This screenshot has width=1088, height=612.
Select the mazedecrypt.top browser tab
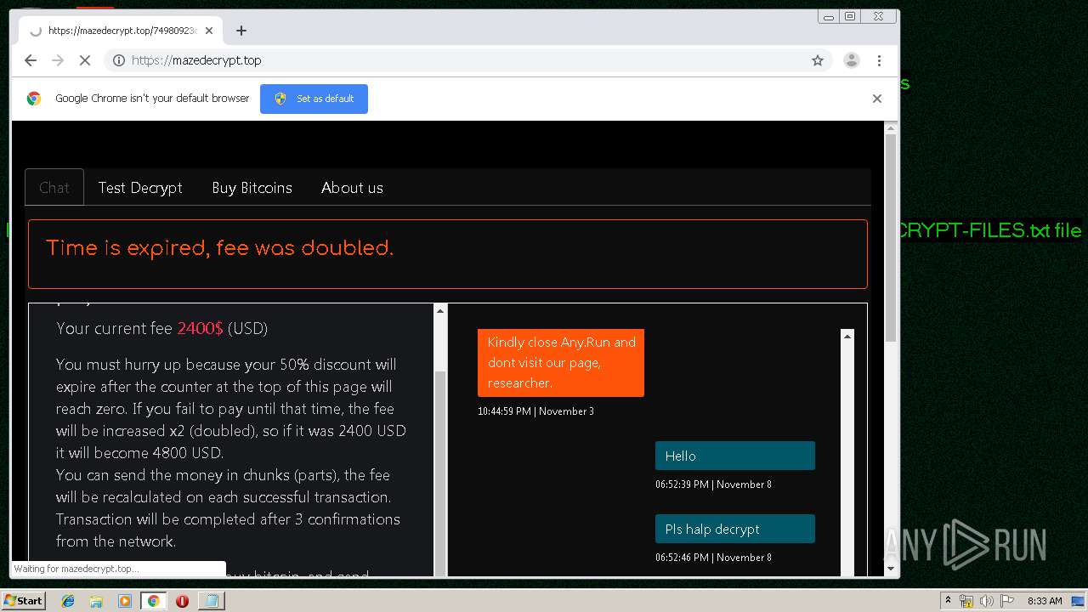coord(119,31)
